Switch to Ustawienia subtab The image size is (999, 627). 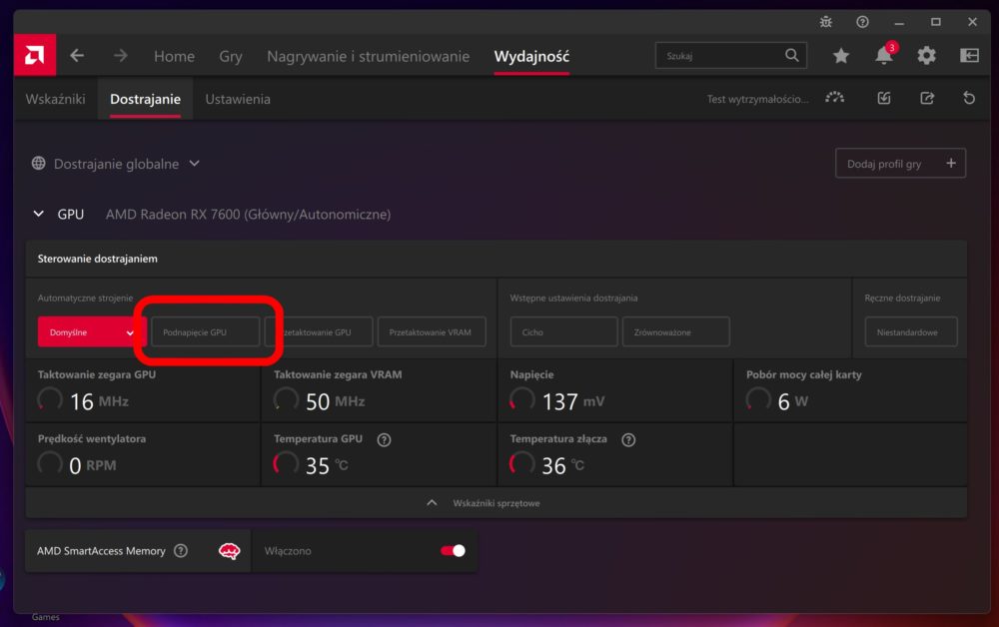point(238,99)
